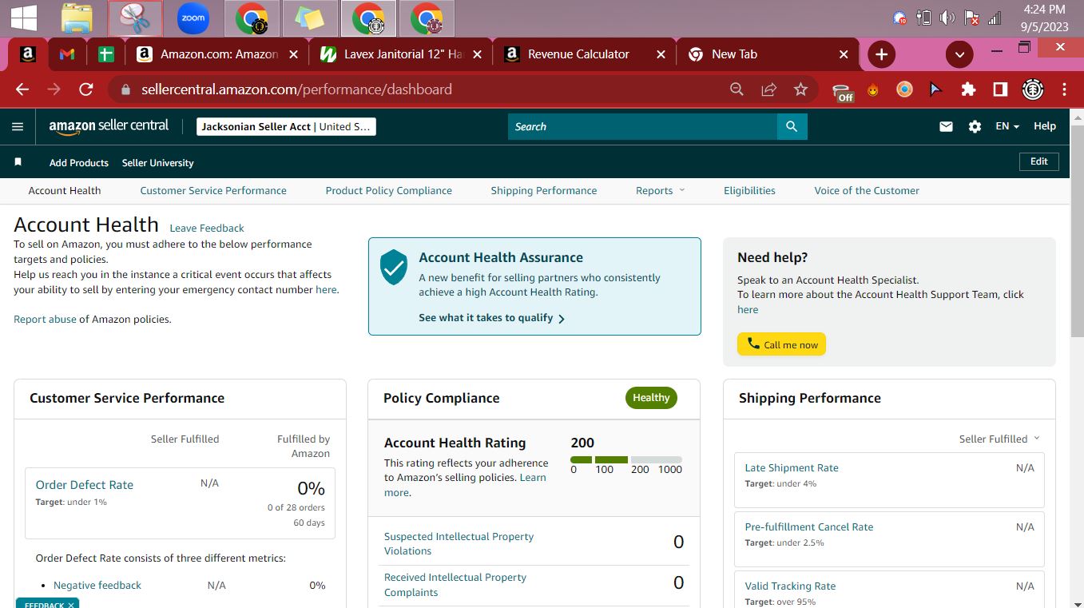Open a new tab with the plus button
This screenshot has height=608, width=1084.
[x=881, y=54]
